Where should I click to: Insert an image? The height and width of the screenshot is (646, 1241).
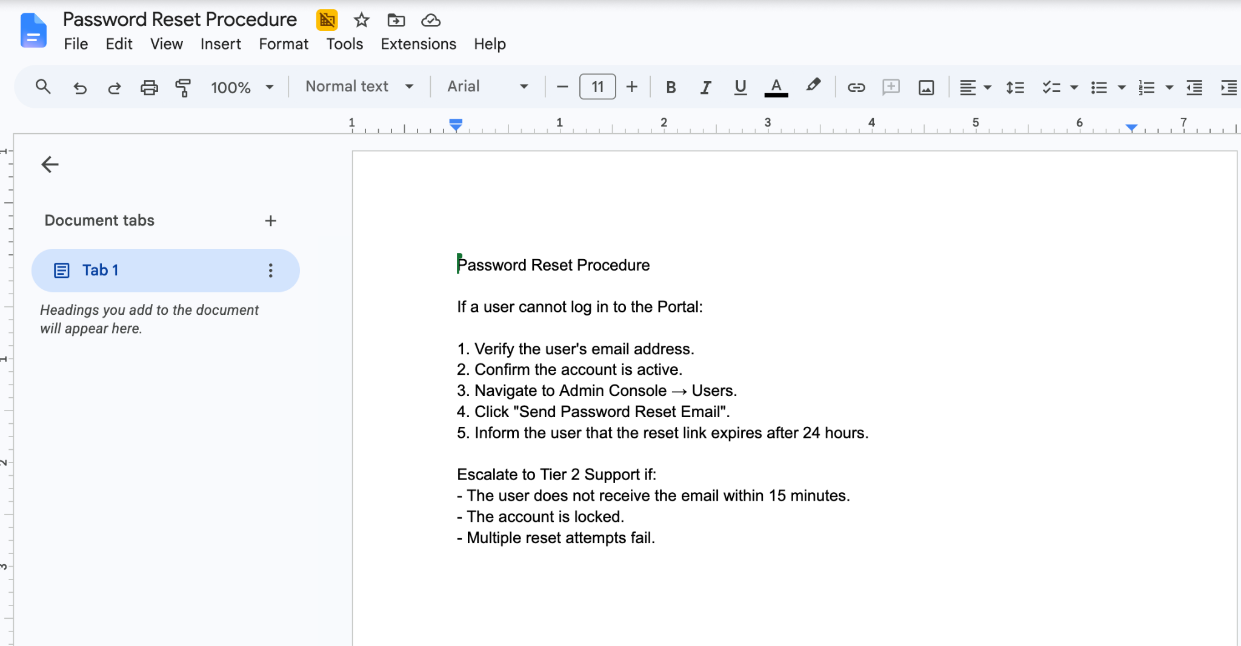point(926,88)
